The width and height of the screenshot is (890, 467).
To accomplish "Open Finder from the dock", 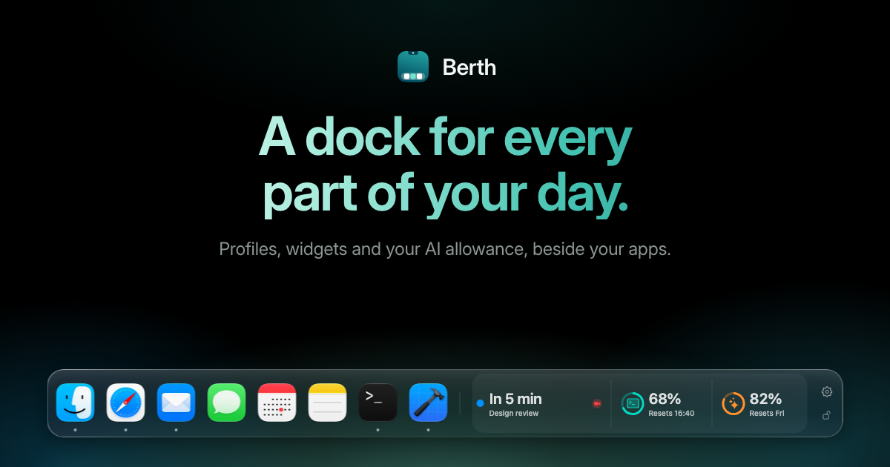I will tap(76, 403).
